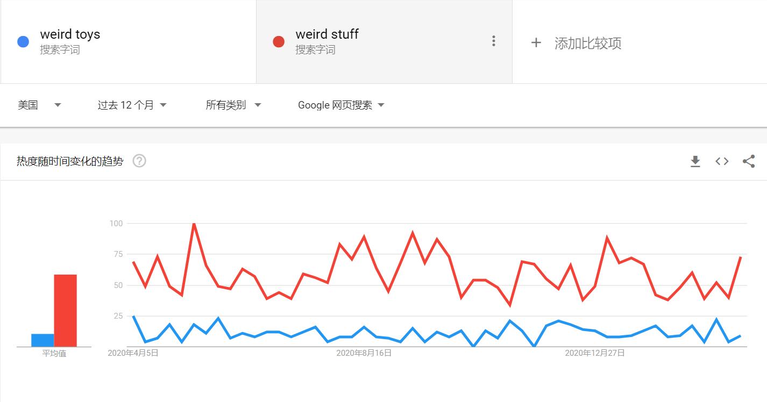Click the 添加比较项 button
The height and width of the screenshot is (402, 767).
(x=587, y=43)
